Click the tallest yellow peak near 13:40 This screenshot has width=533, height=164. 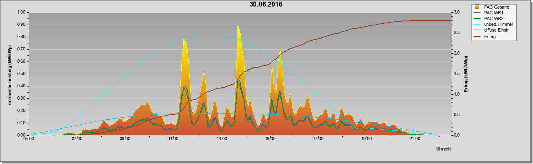[238, 27]
